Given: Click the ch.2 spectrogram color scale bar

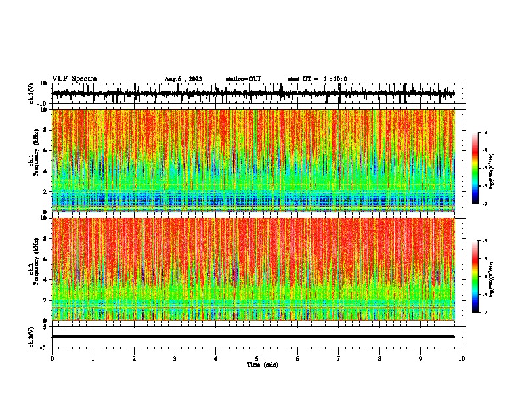Looking at the screenshot, I should (475, 277).
